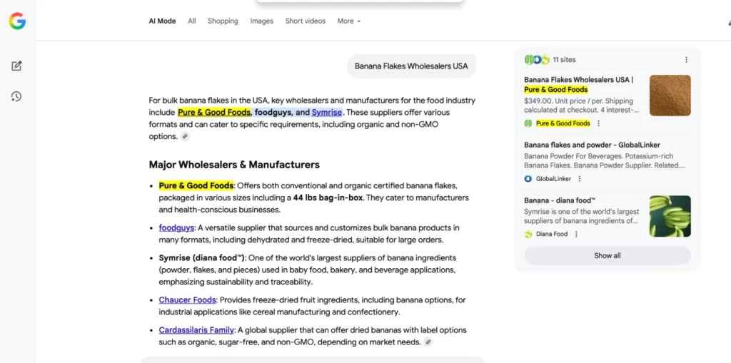Open options dots beside GlobalLinker source
731x363 pixels.
point(580,178)
